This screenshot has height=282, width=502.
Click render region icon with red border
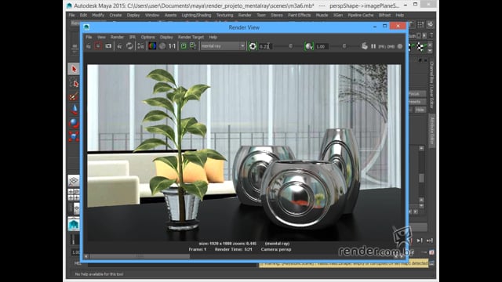[x=98, y=46]
